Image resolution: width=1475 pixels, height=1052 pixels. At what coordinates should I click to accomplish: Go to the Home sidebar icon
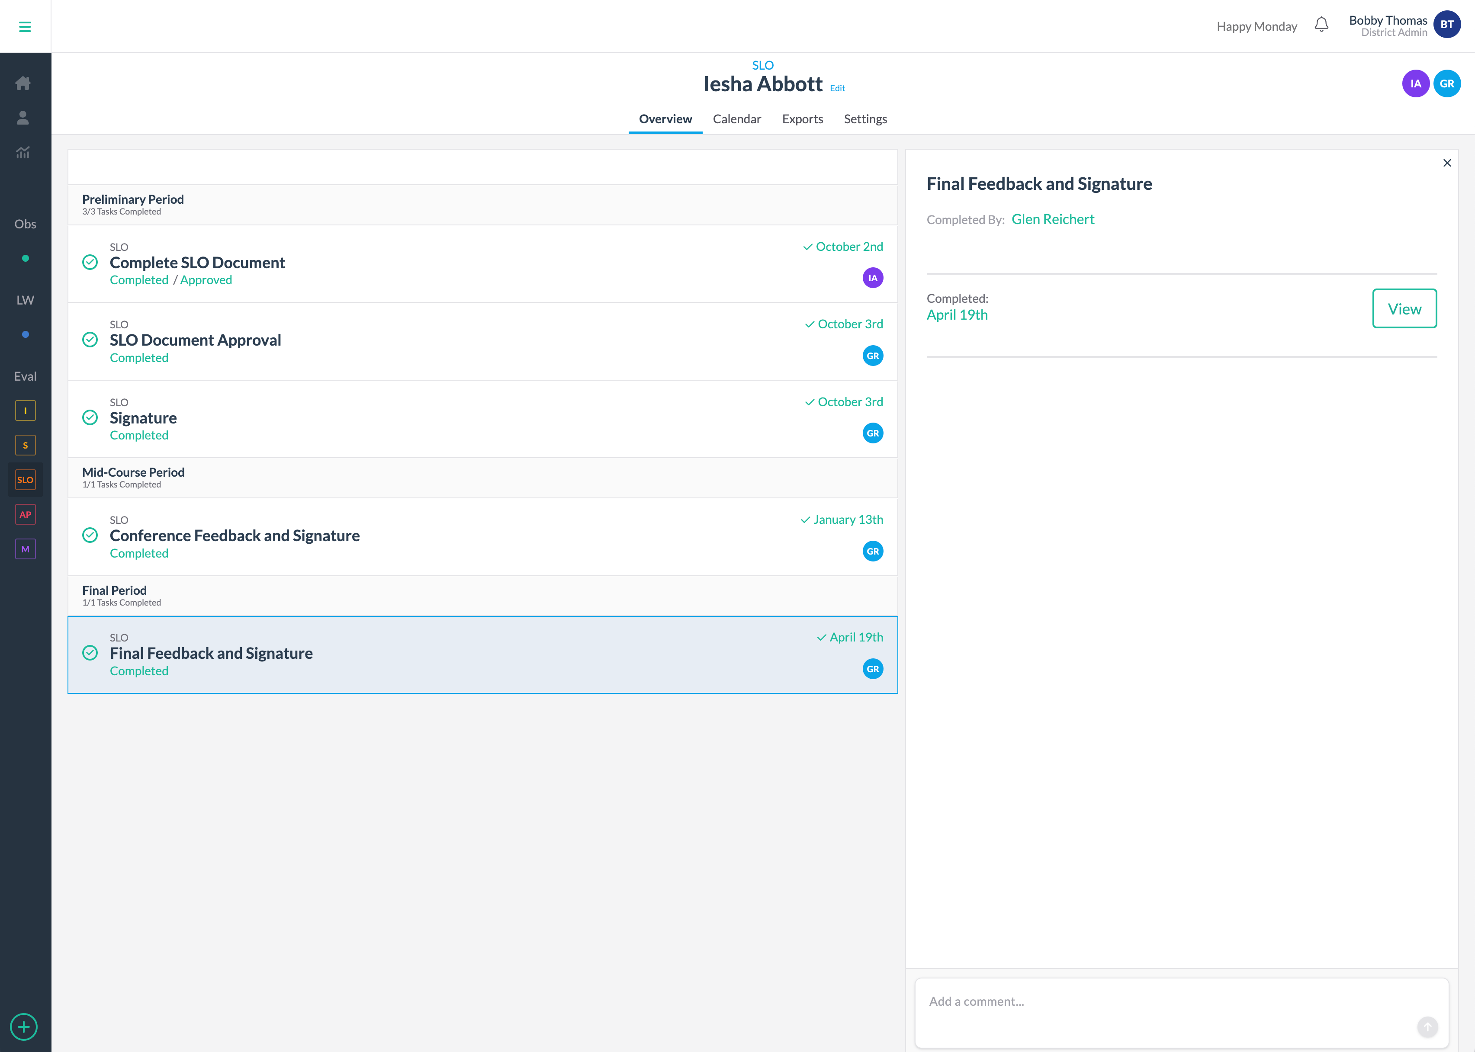point(23,83)
